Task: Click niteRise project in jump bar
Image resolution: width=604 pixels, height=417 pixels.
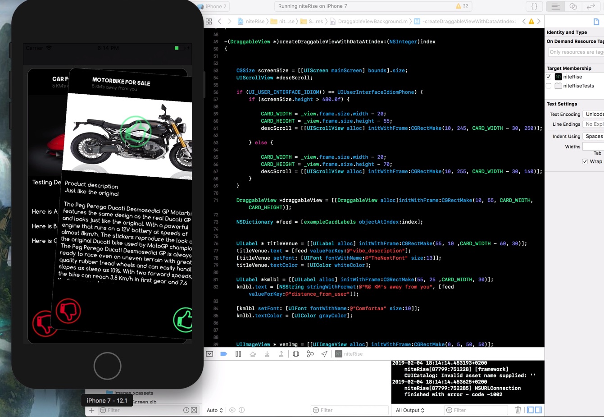Action: 251,21
